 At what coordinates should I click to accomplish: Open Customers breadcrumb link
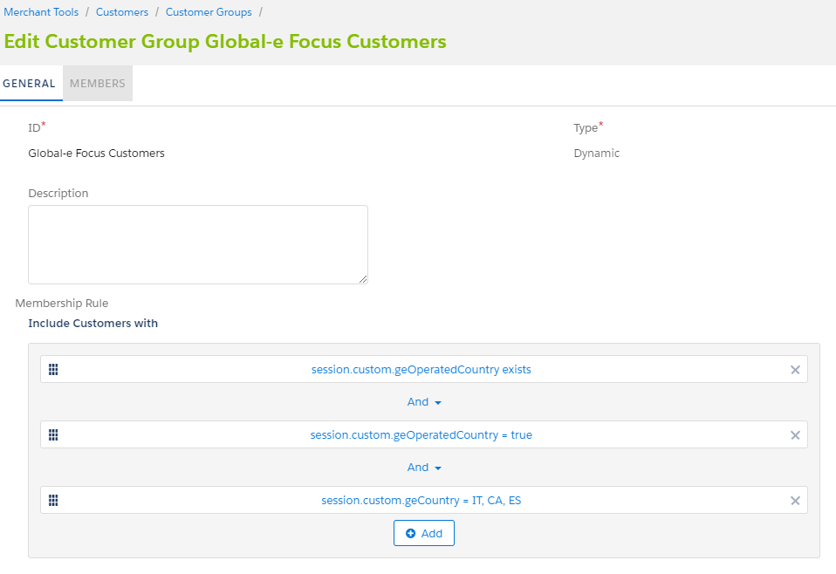[x=122, y=11]
